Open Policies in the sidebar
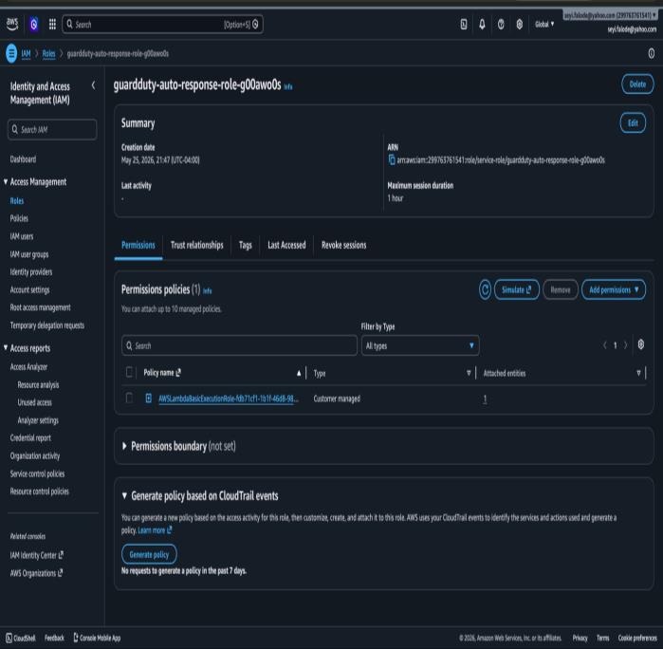663x649 pixels. pos(19,218)
